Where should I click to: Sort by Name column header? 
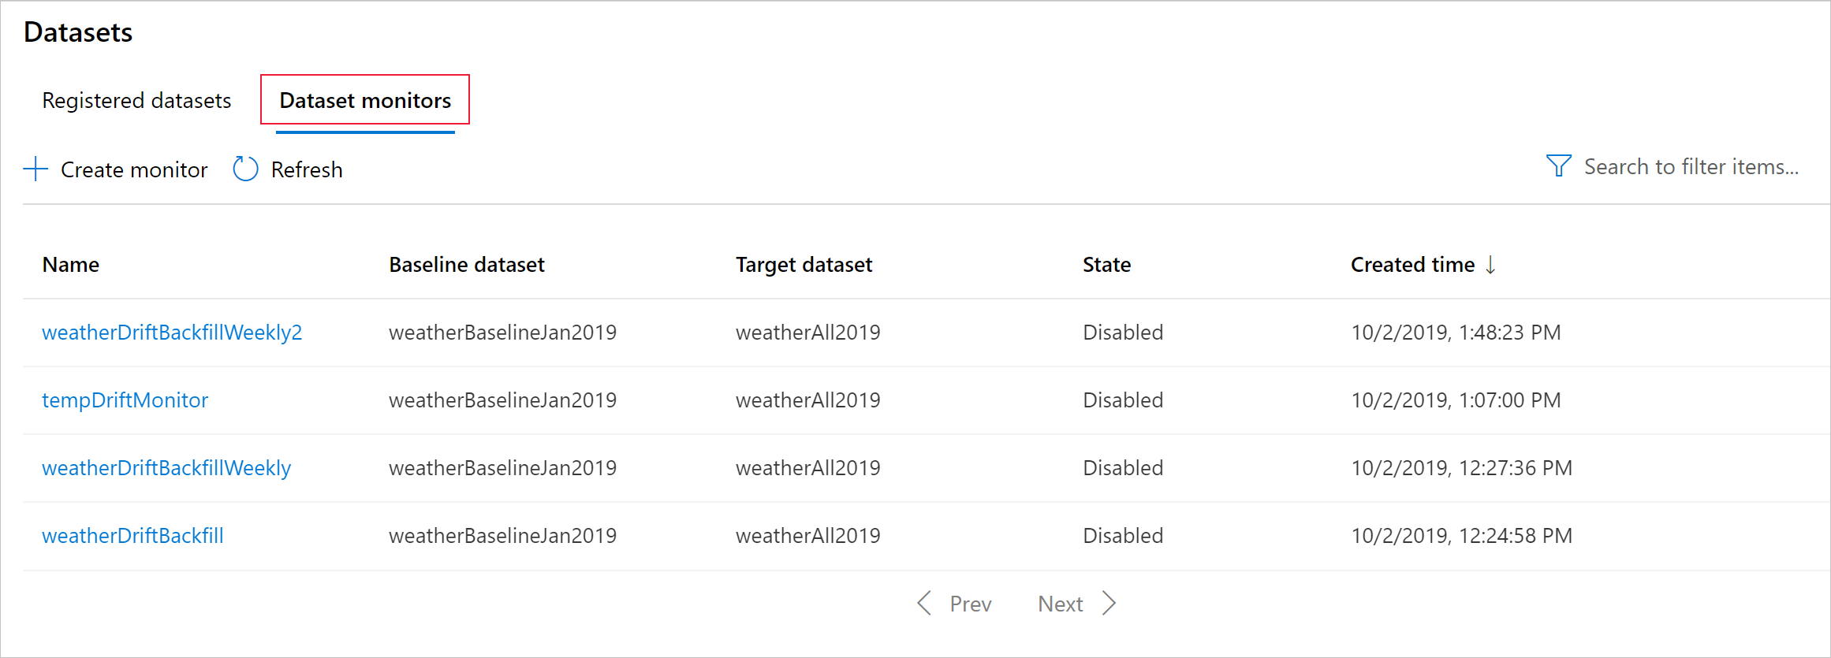(71, 265)
